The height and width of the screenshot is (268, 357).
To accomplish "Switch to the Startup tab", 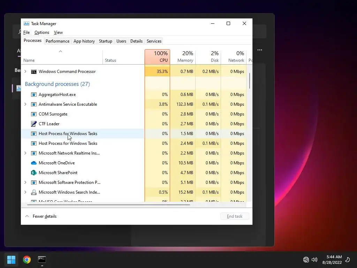I will click(105, 41).
